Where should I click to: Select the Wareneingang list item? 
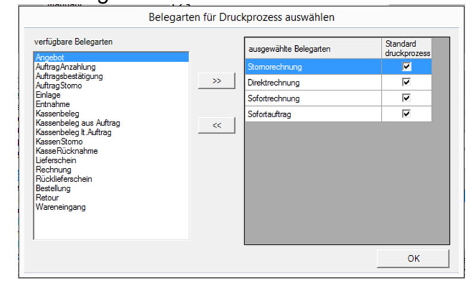point(61,206)
